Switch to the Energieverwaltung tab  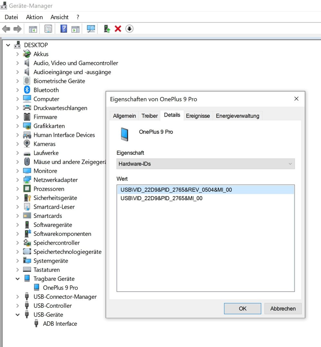(x=237, y=116)
